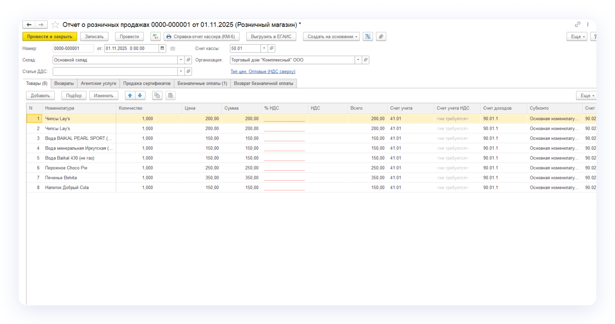This screenshot has height=324, width=615.
Task: Add document to favorites with star
Action: pos(55,25)
